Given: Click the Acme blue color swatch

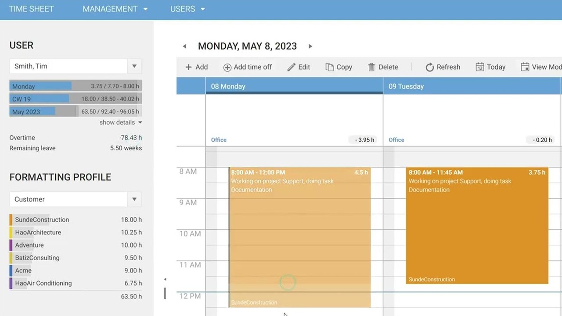Looking at the screenshot, I should pos(11,270).
